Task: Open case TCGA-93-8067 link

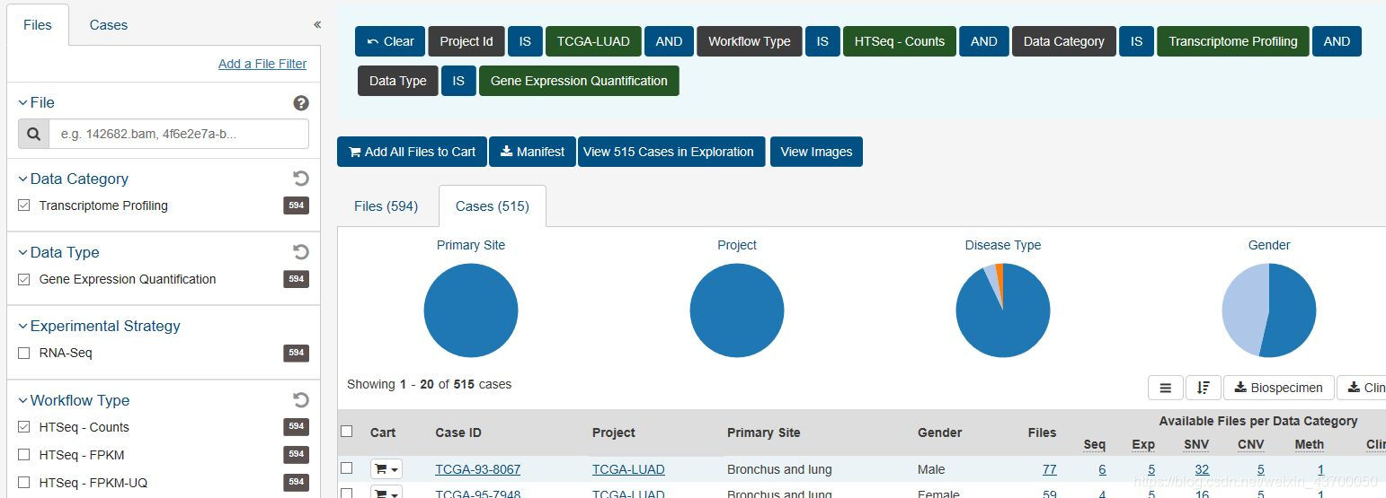Action: [x=478, y=469]
